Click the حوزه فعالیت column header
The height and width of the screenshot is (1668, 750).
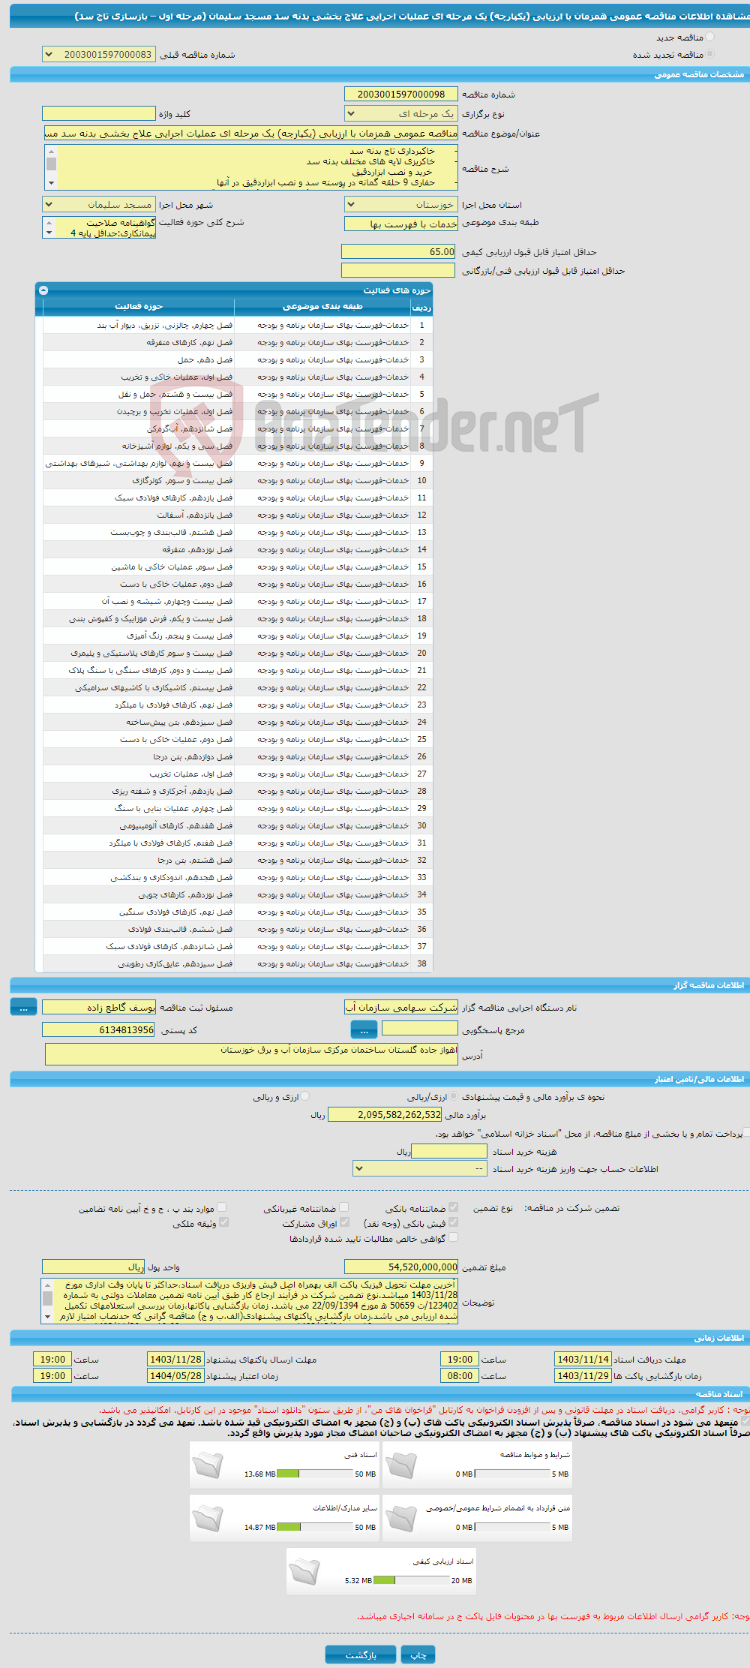click(139, 306)
